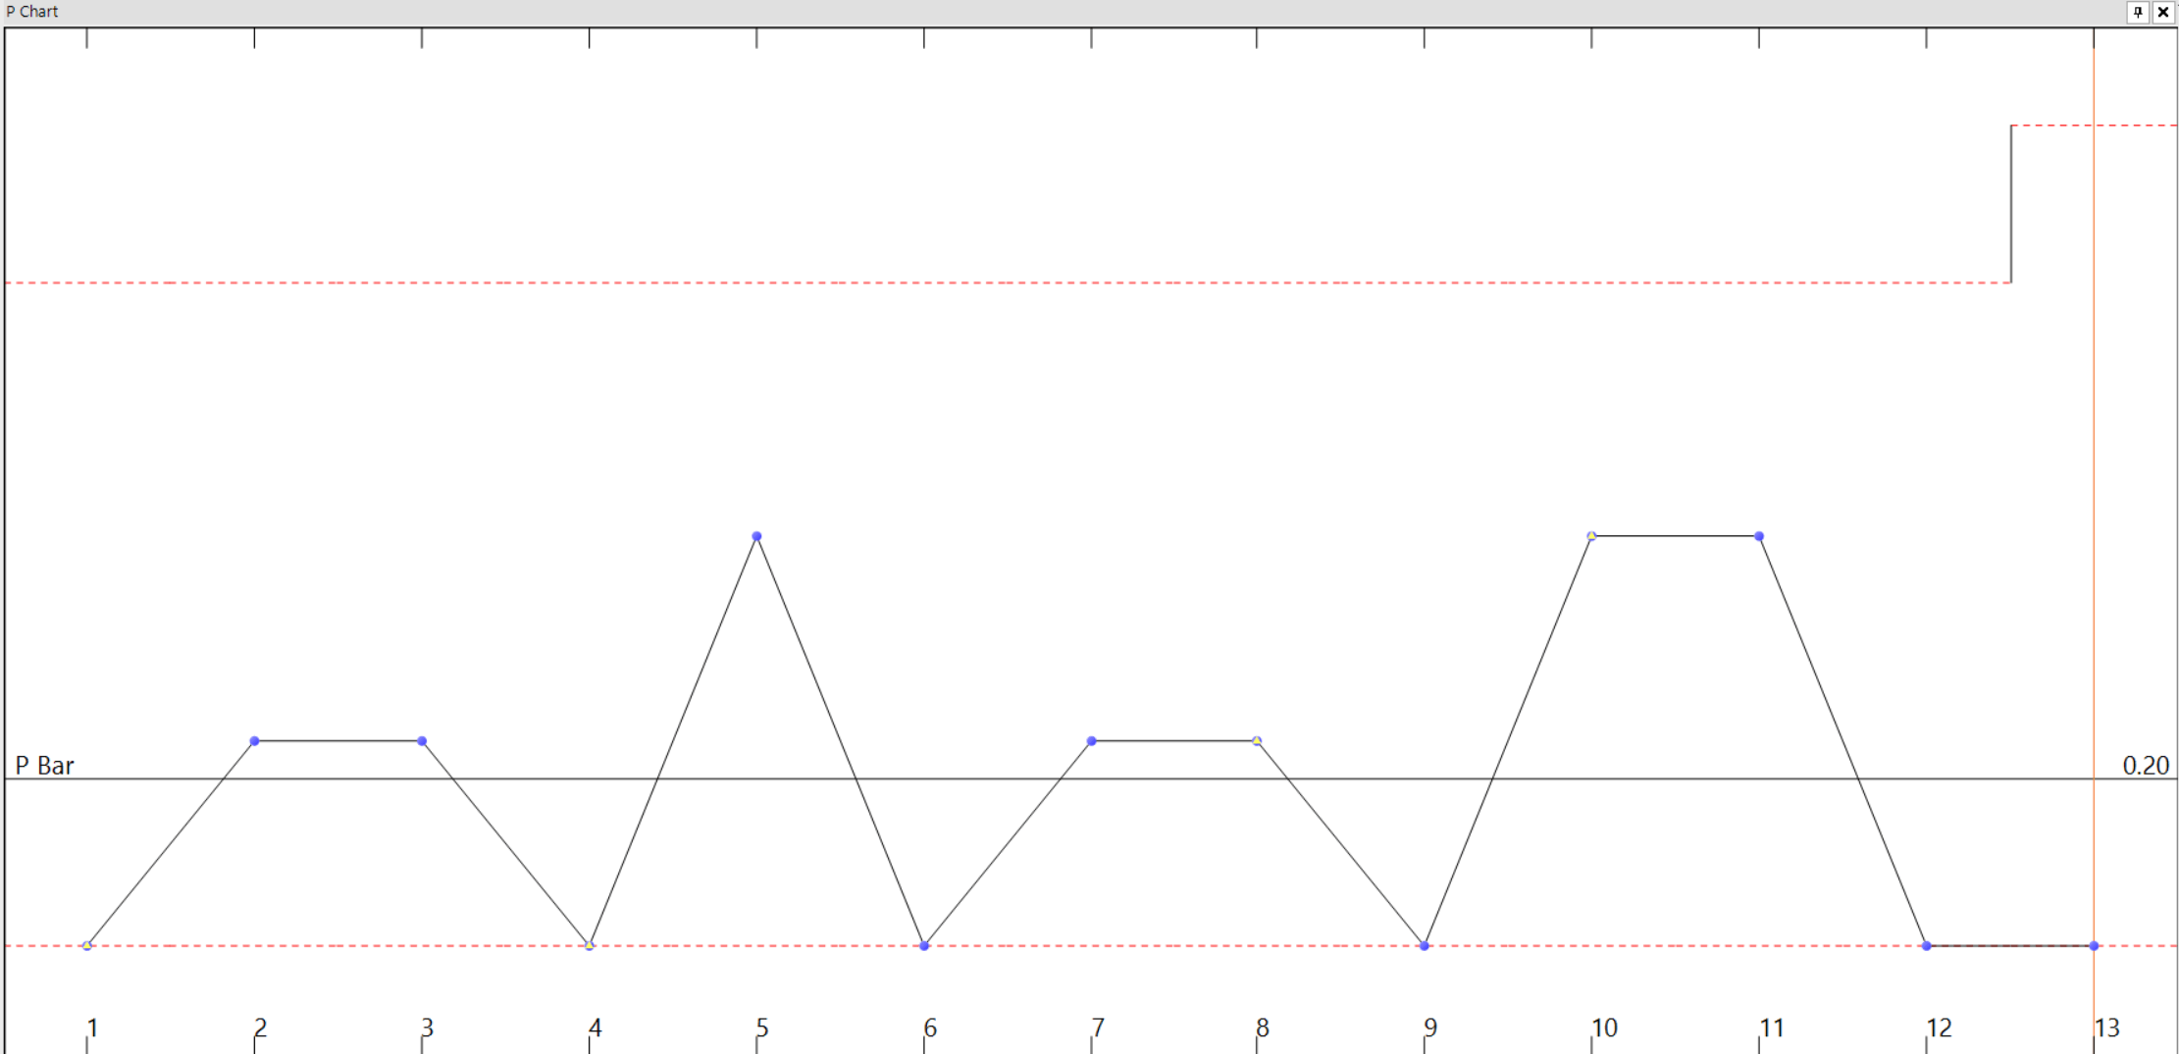The image size is (2179, 1054).
Task: Click x-axis label '10'
Action: 1604,1028
